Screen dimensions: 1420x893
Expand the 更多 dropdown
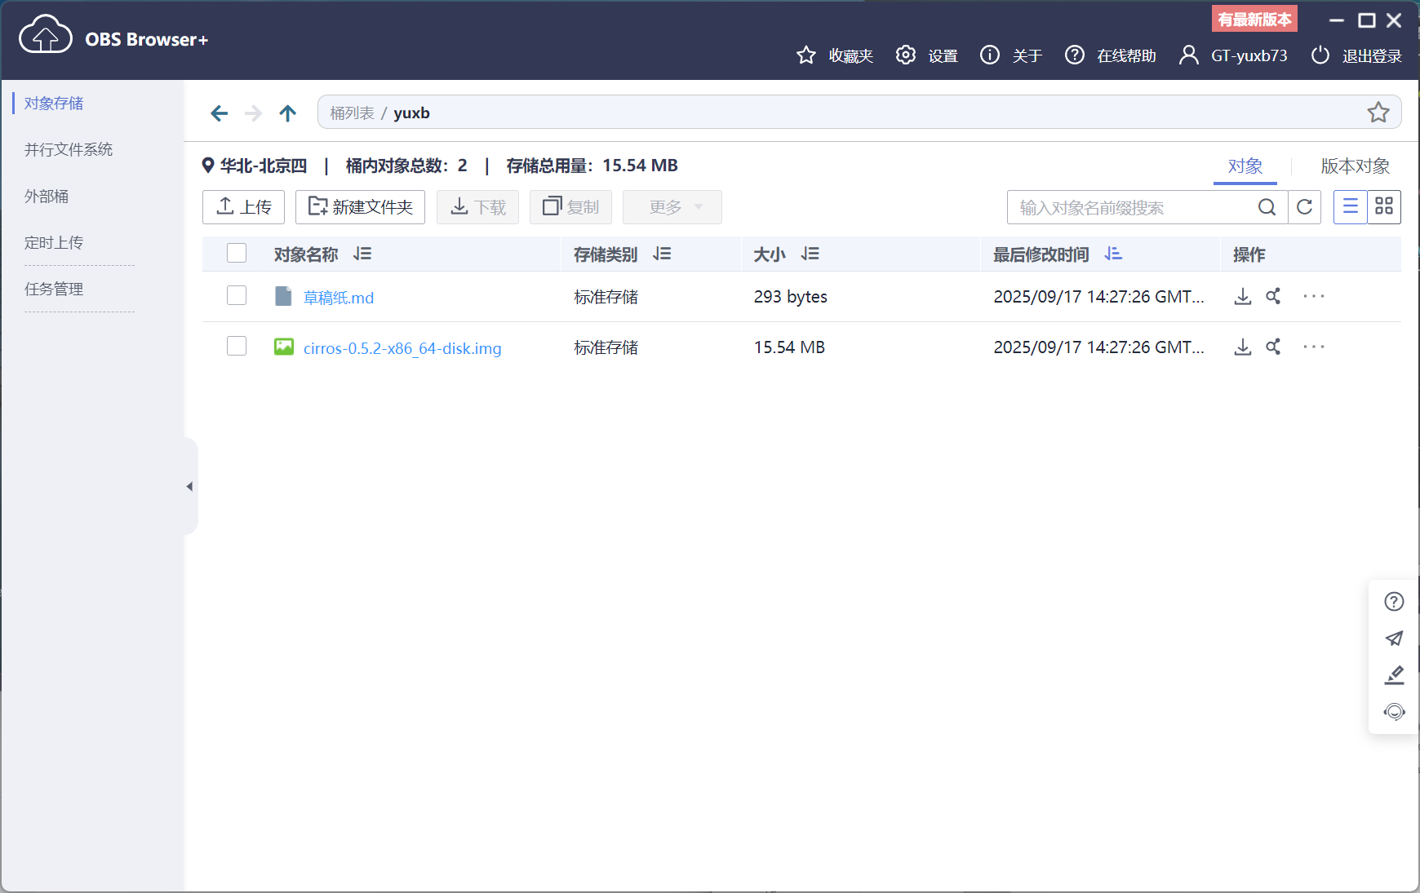(x=672, y=207)
